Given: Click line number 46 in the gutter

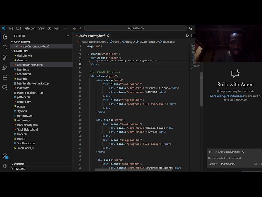Looking at the screenshot, I should tap(80, 120).
